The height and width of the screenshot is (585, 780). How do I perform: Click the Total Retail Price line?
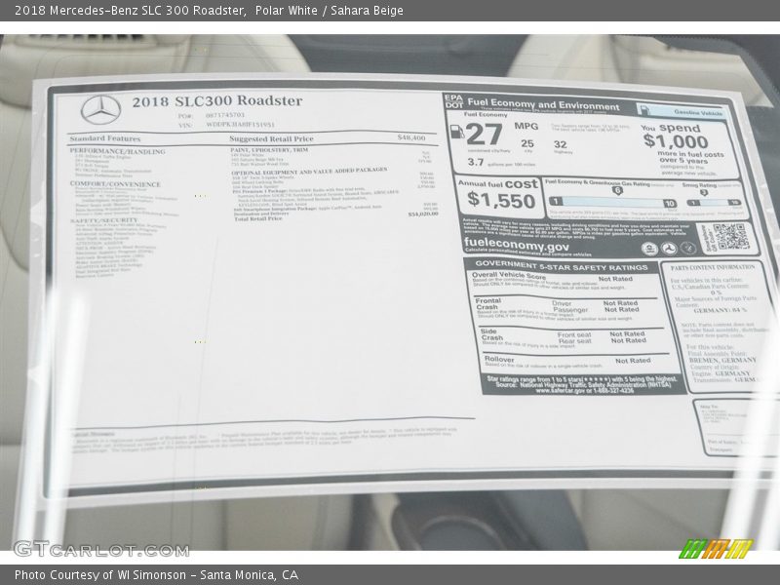[258, 218]
